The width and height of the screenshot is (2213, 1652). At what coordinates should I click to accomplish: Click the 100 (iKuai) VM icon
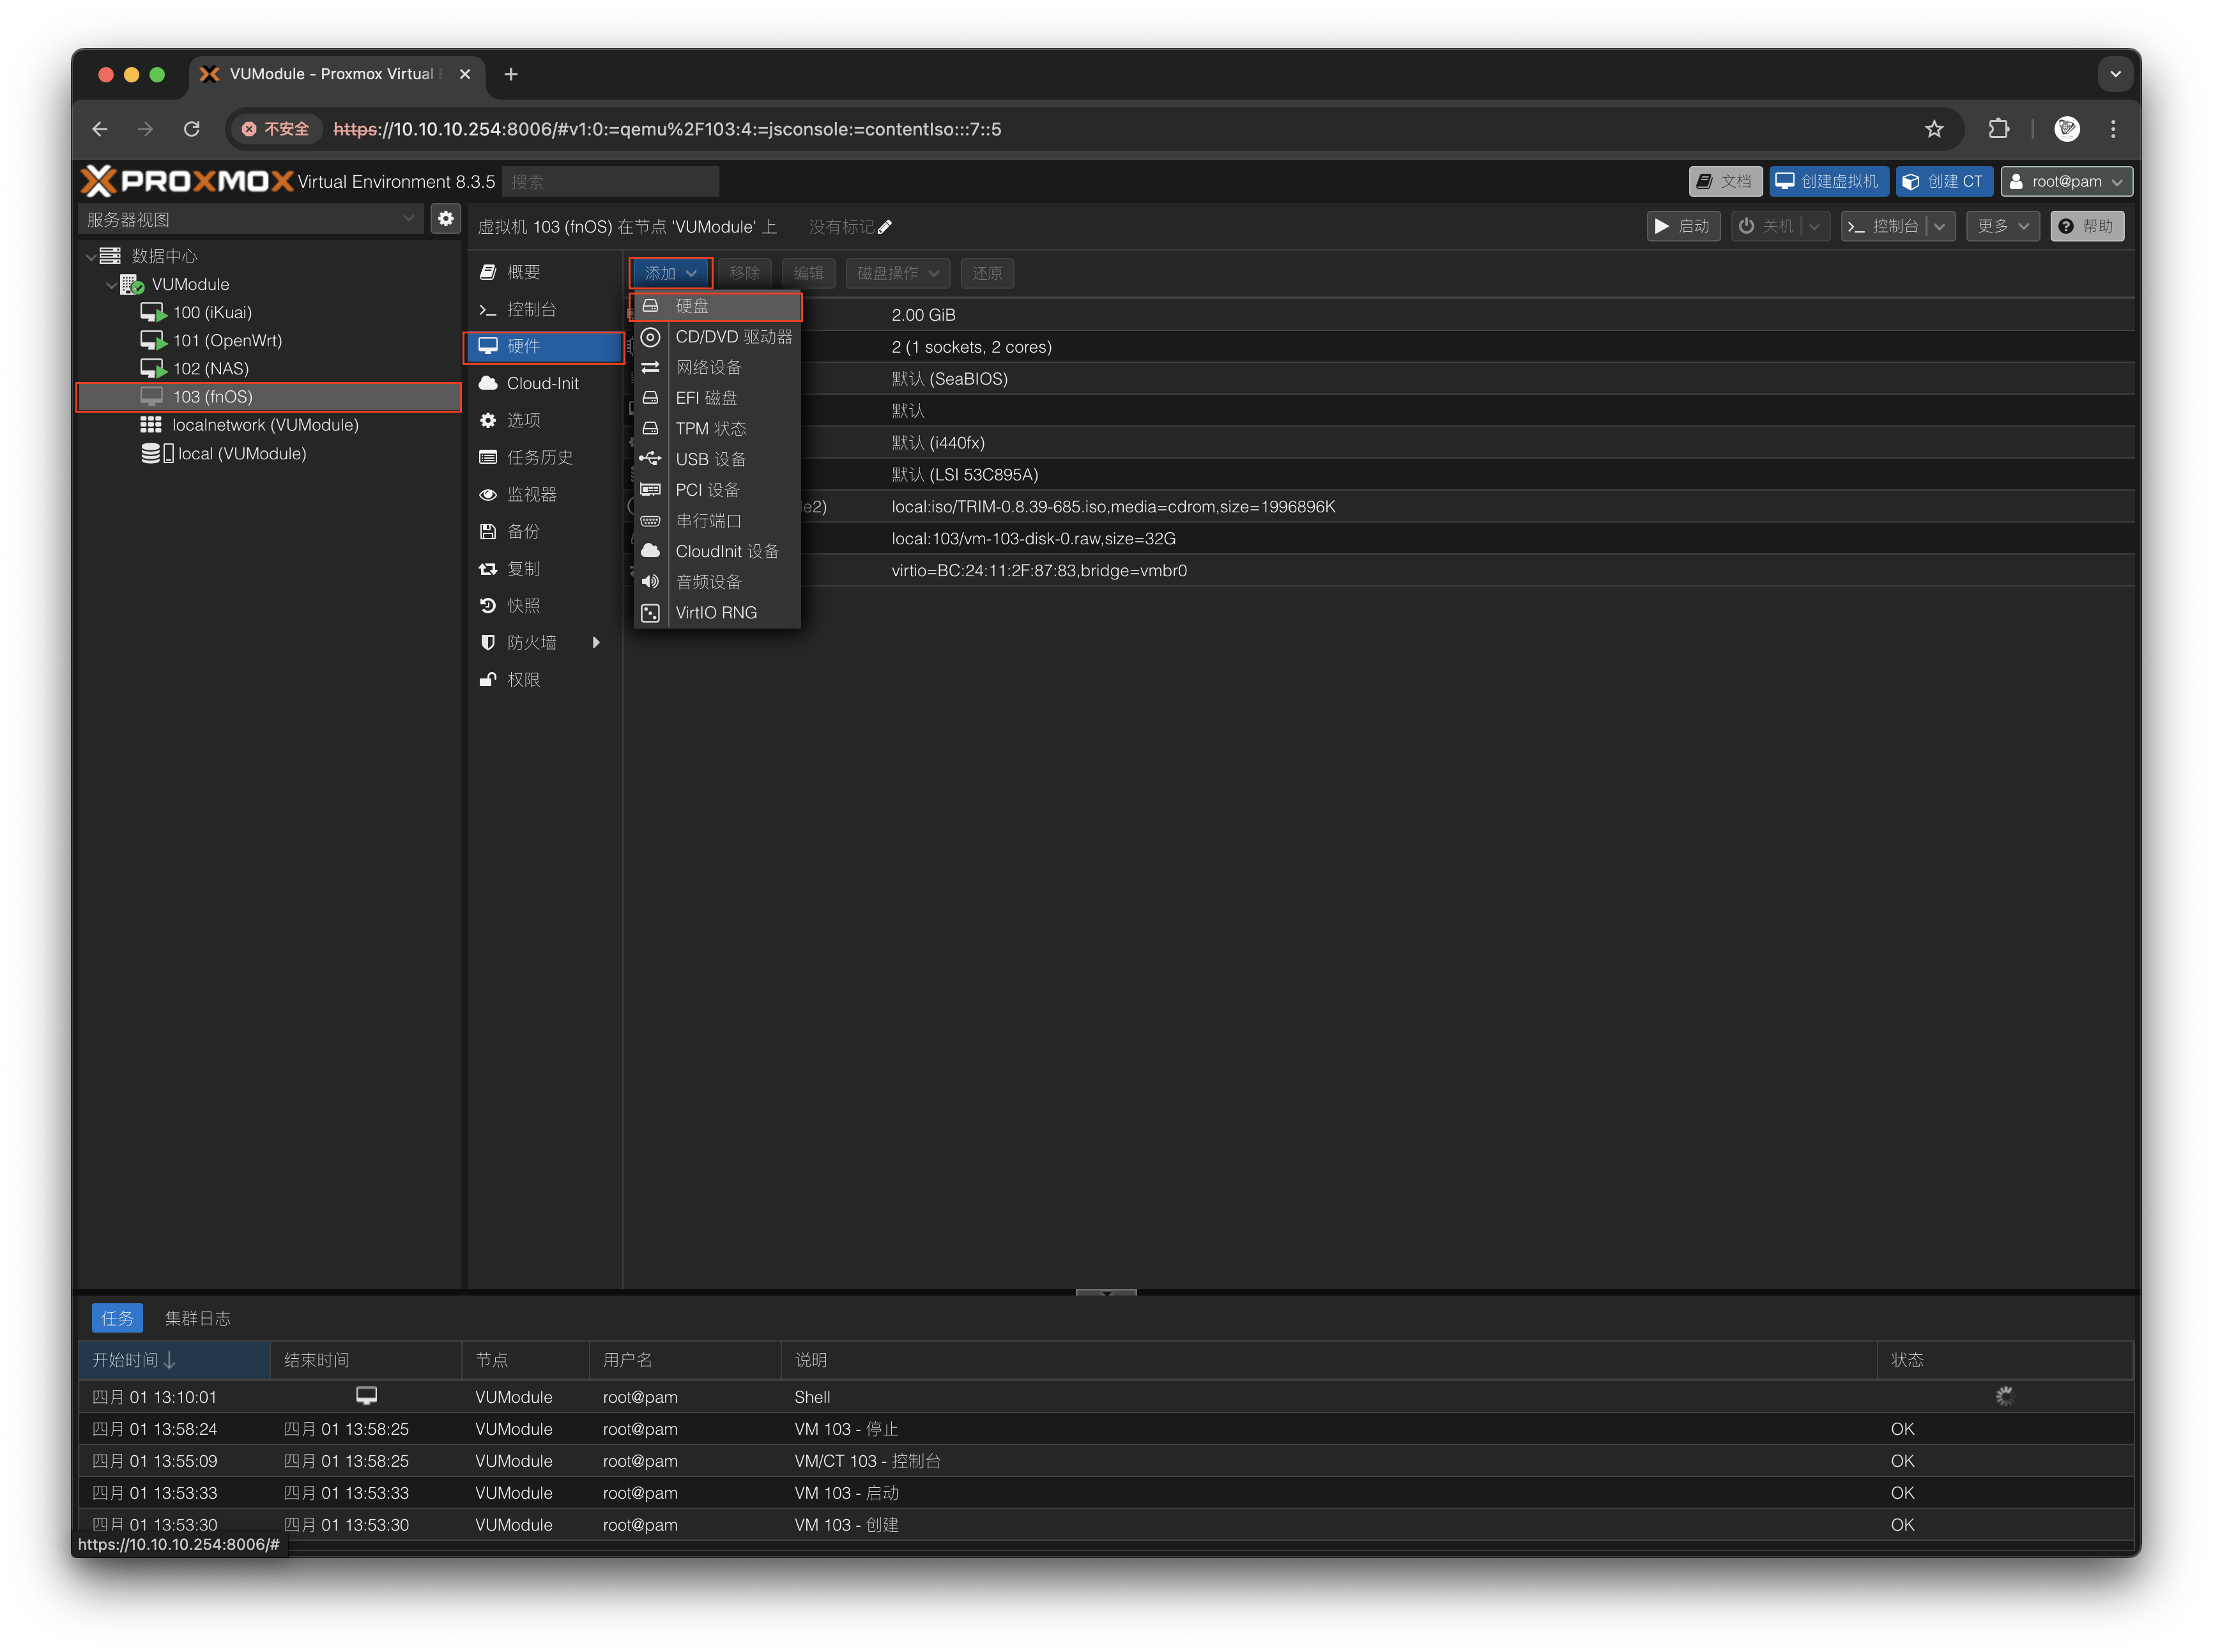point(153,313)
